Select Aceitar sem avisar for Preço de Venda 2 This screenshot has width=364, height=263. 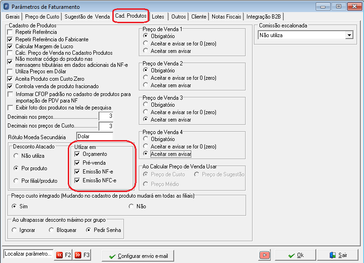tap(146, 85)
